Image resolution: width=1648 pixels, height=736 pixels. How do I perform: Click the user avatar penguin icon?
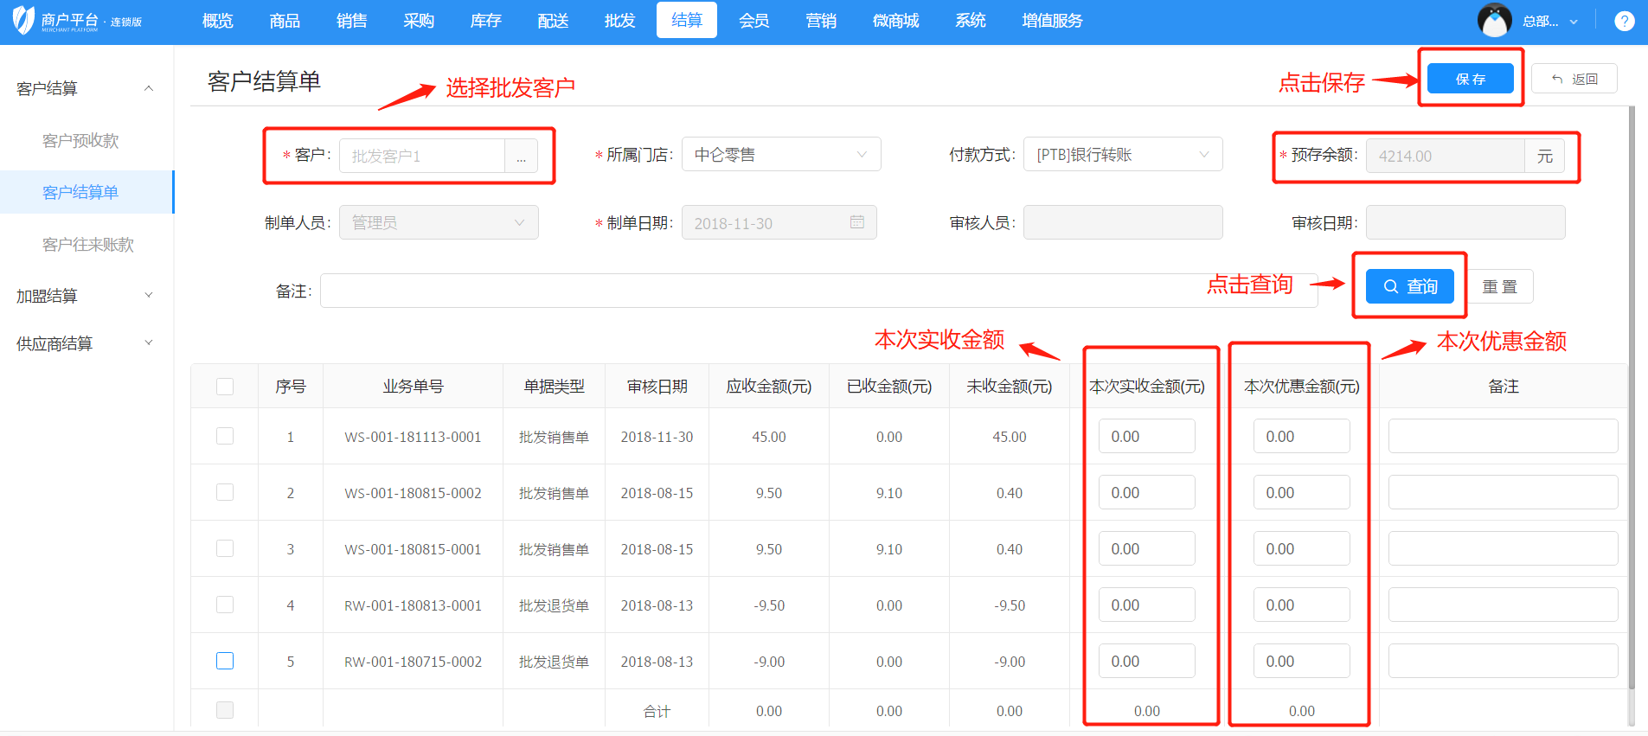[x=1494, y=21]
